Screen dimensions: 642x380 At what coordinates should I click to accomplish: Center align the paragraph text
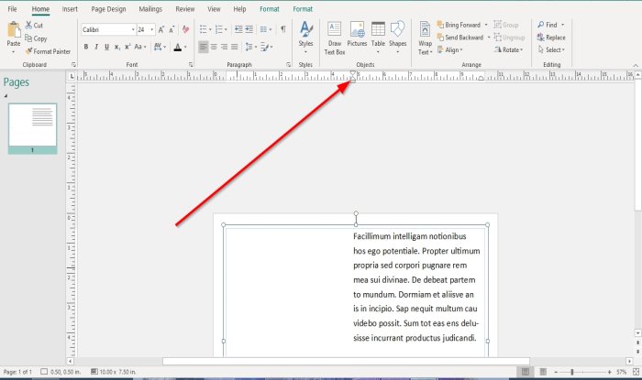[214, 47]
